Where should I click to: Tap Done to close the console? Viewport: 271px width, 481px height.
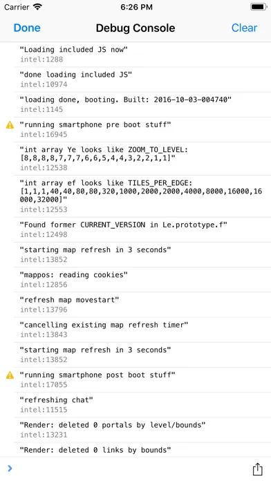(27, 28)
